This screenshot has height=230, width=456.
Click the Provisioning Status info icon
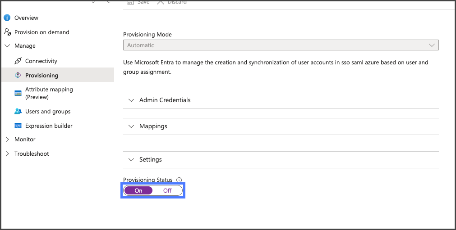[179, 180]
